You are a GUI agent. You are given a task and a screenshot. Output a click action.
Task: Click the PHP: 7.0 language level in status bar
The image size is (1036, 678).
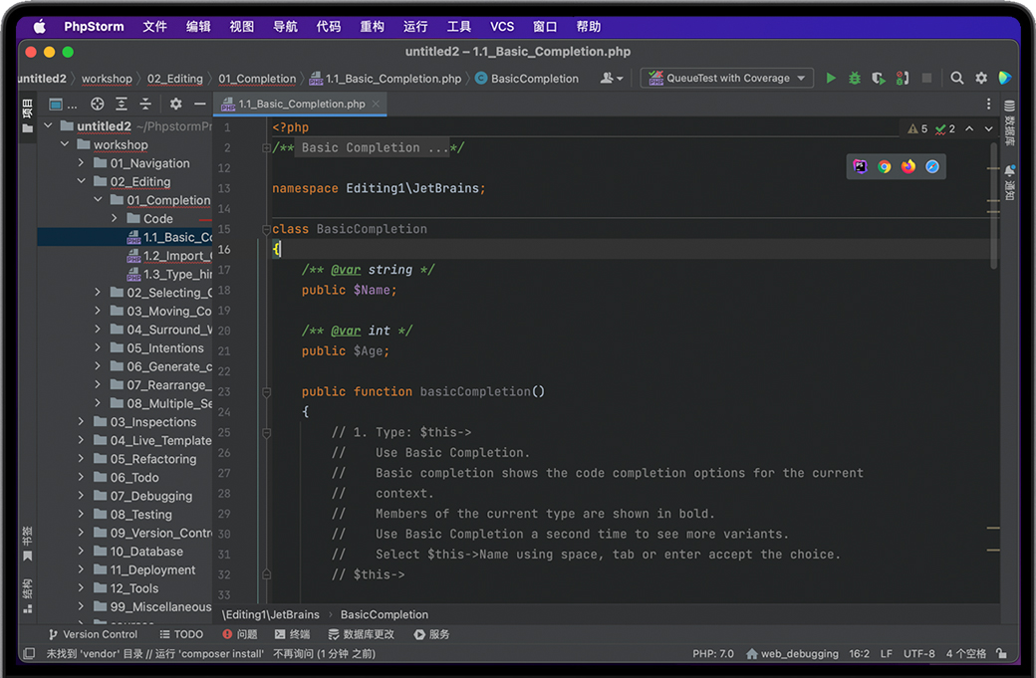coord(712,654)
